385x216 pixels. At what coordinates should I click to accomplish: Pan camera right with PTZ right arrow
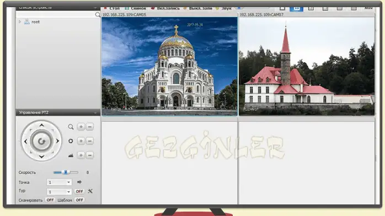tap(57, 141)
